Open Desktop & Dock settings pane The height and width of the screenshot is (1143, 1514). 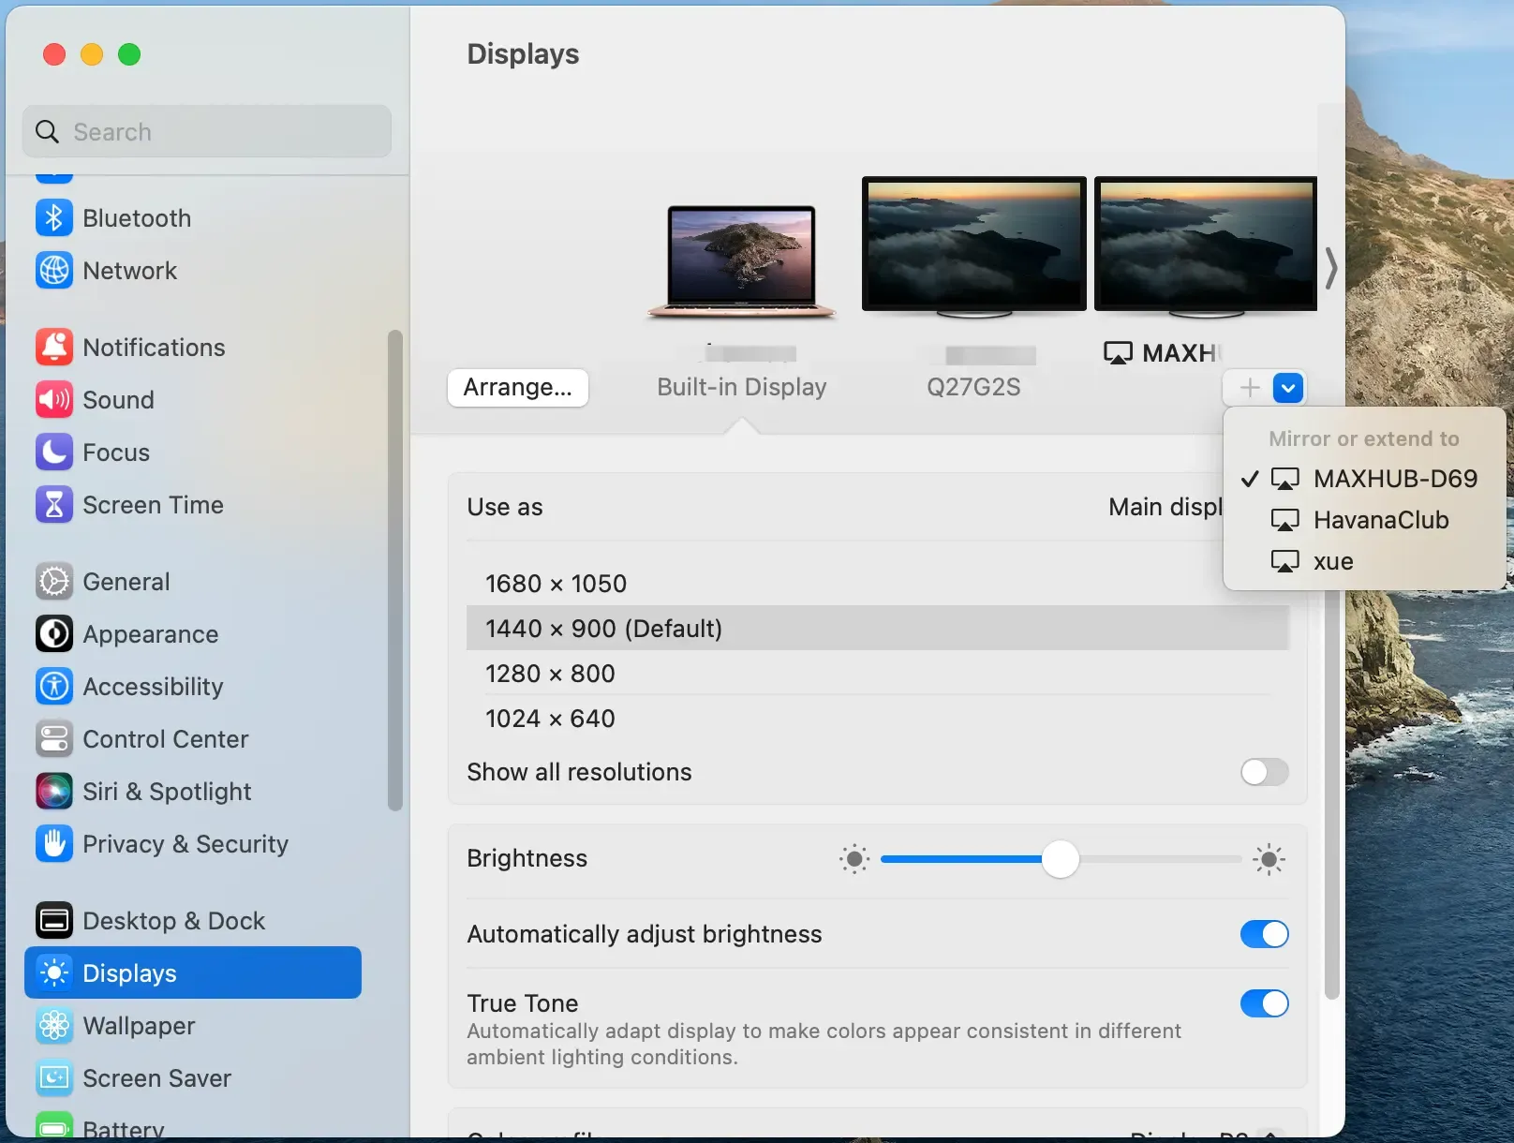click(x=193, y=921)
